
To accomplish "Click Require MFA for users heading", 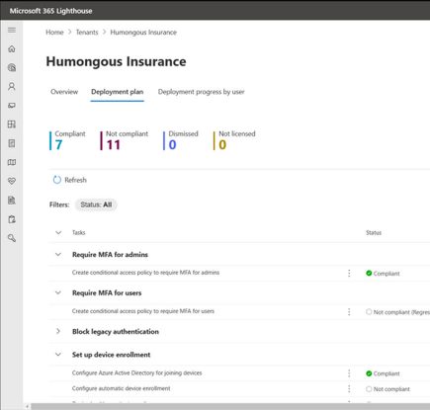I will [107, 292].
